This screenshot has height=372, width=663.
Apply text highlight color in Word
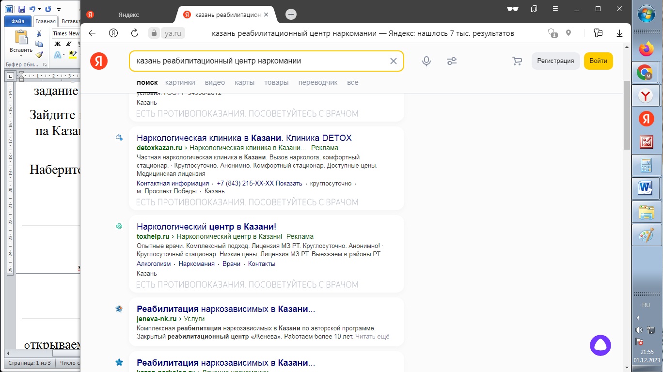(72, 55)
